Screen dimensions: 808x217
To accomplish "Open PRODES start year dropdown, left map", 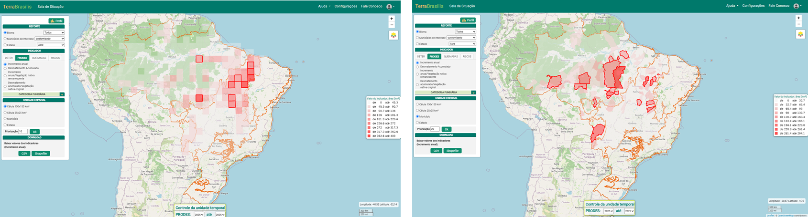I will pos(199,215).
